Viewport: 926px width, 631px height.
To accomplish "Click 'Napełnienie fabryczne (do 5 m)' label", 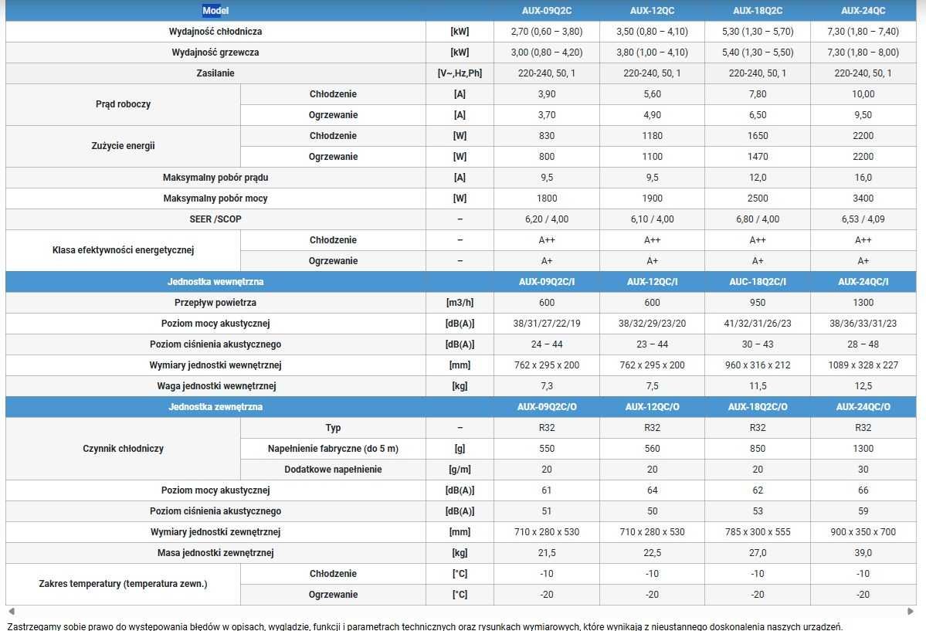I will click(333, 449).
